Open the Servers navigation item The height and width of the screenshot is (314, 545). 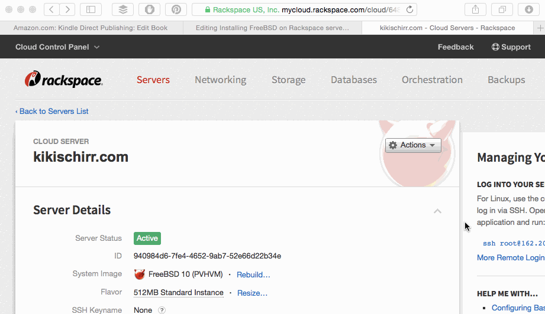[153, 80]
